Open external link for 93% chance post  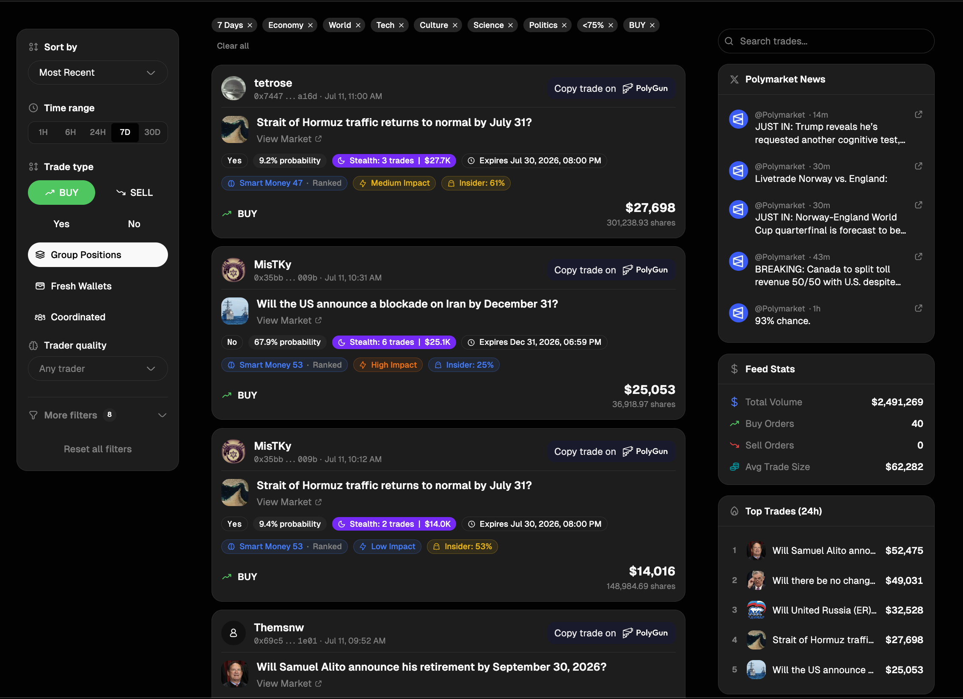click(919, 308)
